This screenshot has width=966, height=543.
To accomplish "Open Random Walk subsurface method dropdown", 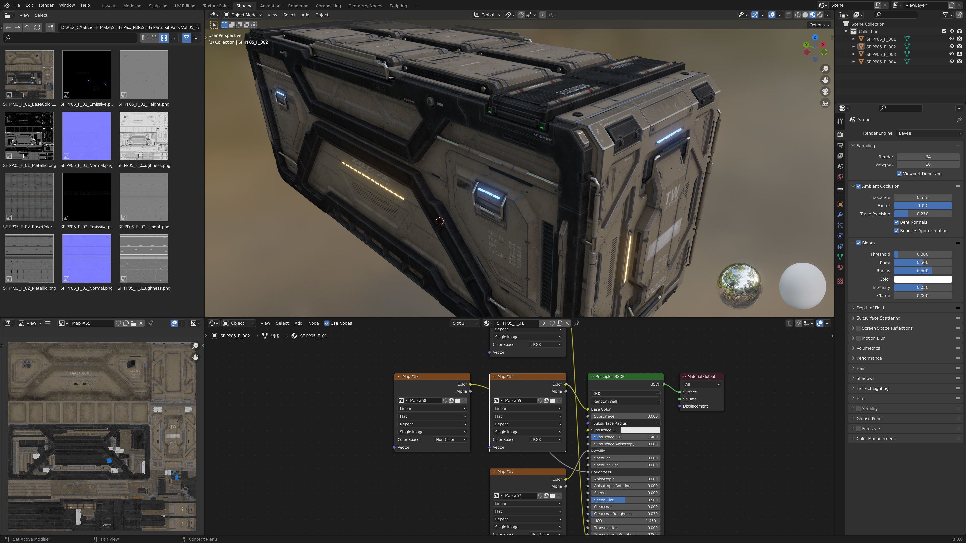I will point(625,401).
